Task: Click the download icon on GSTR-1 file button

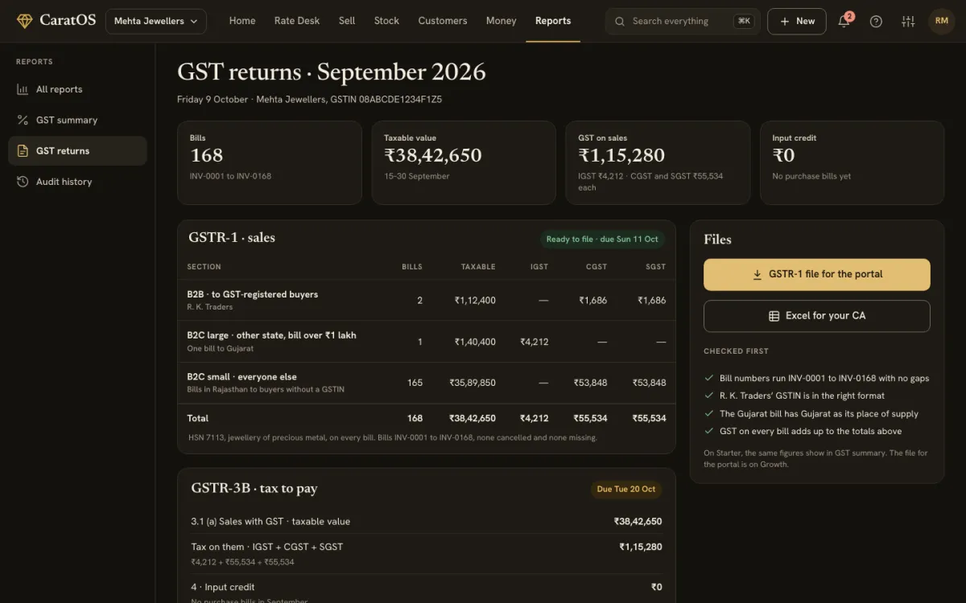Action: click(x=757, y=274)
